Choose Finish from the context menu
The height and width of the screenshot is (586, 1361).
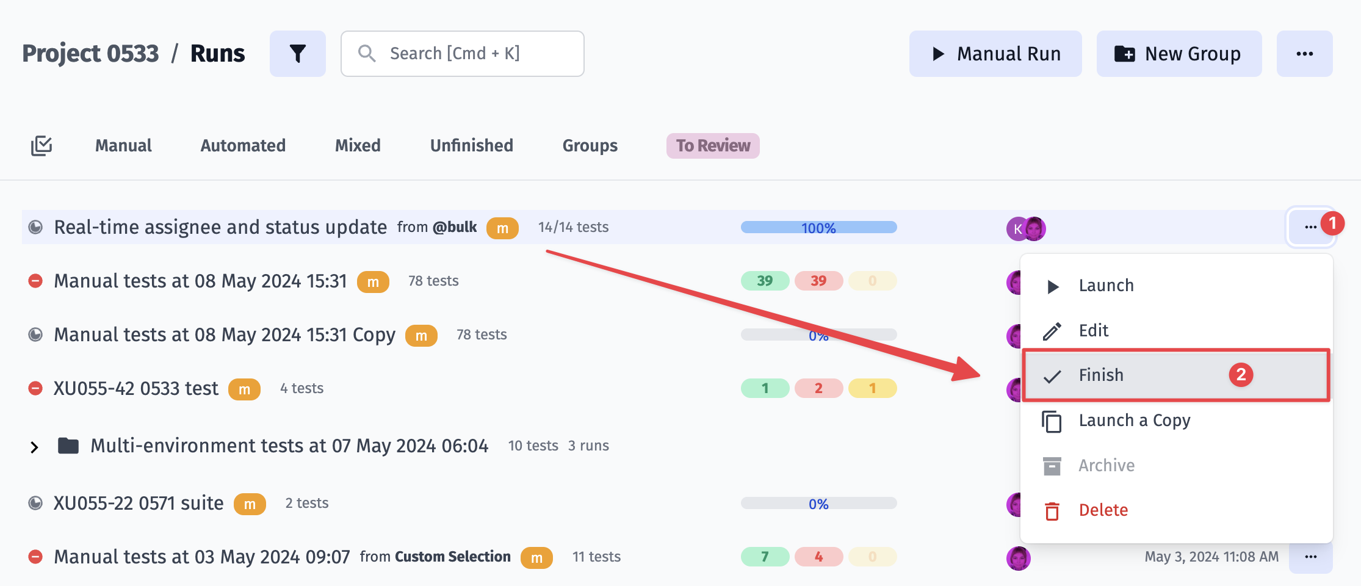point(1176,375)
